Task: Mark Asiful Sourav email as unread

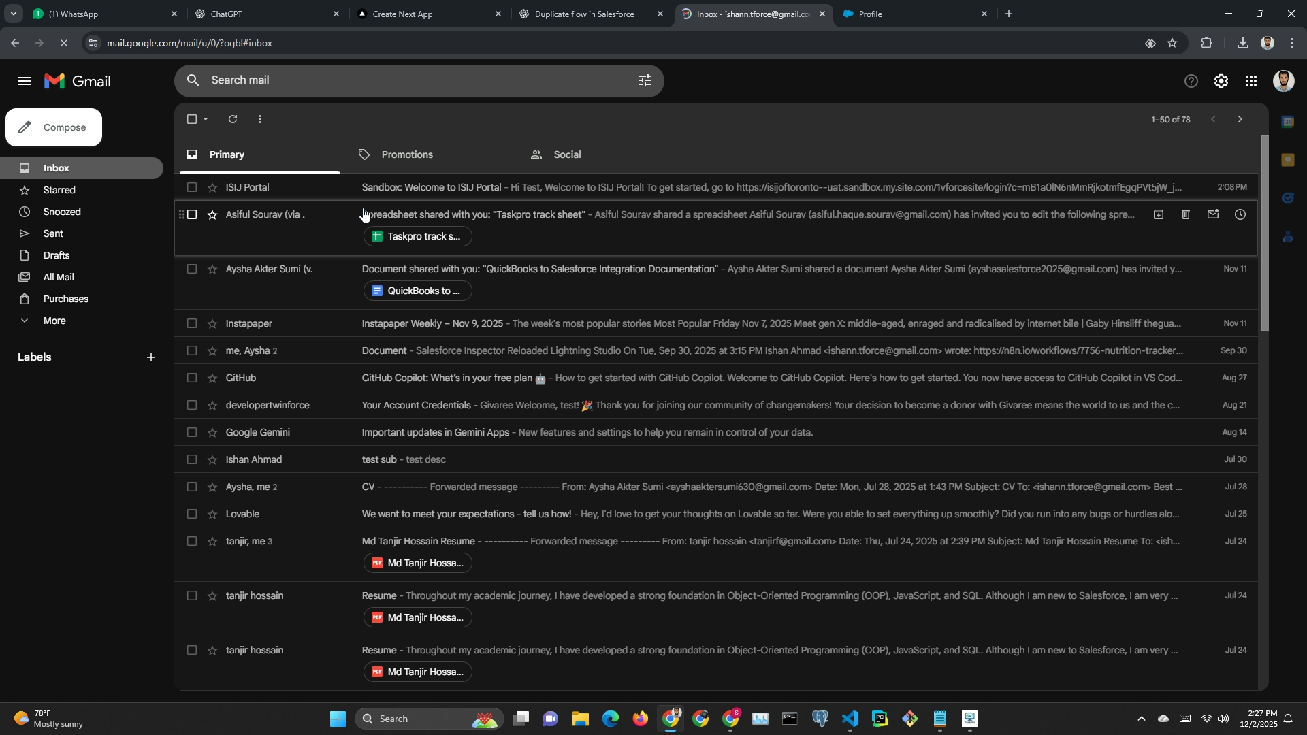Action: pos(1213,215)
